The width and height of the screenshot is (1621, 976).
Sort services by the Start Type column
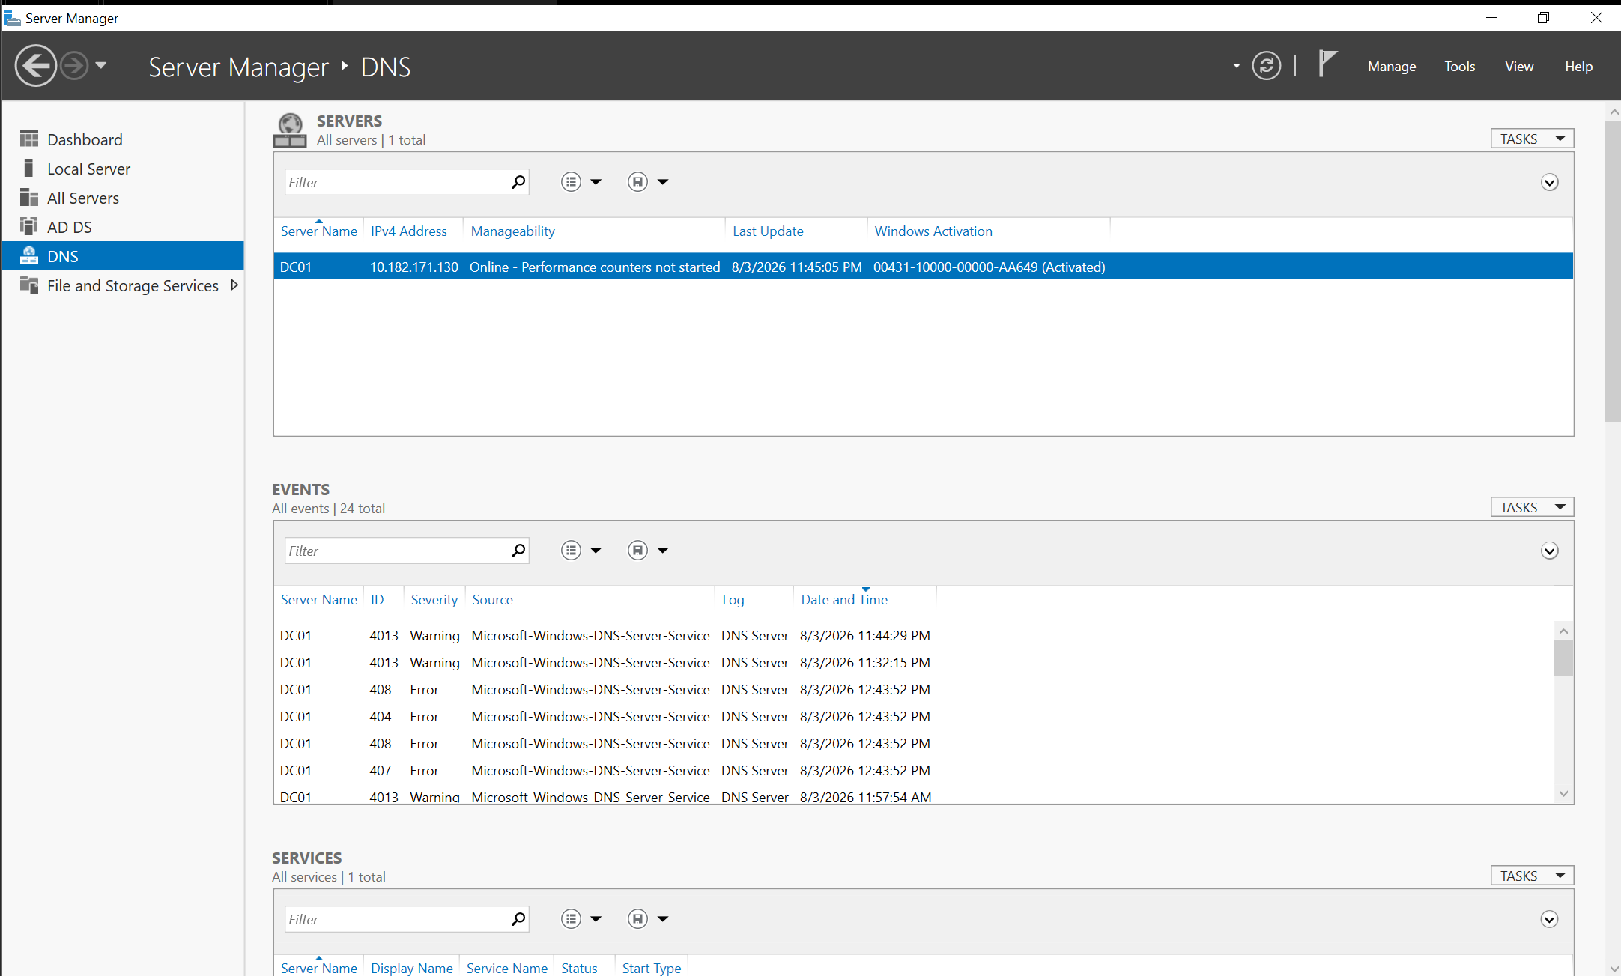point(651,968)
